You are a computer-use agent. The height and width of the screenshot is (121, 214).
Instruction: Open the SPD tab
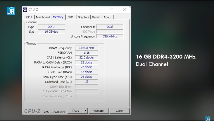70,17
